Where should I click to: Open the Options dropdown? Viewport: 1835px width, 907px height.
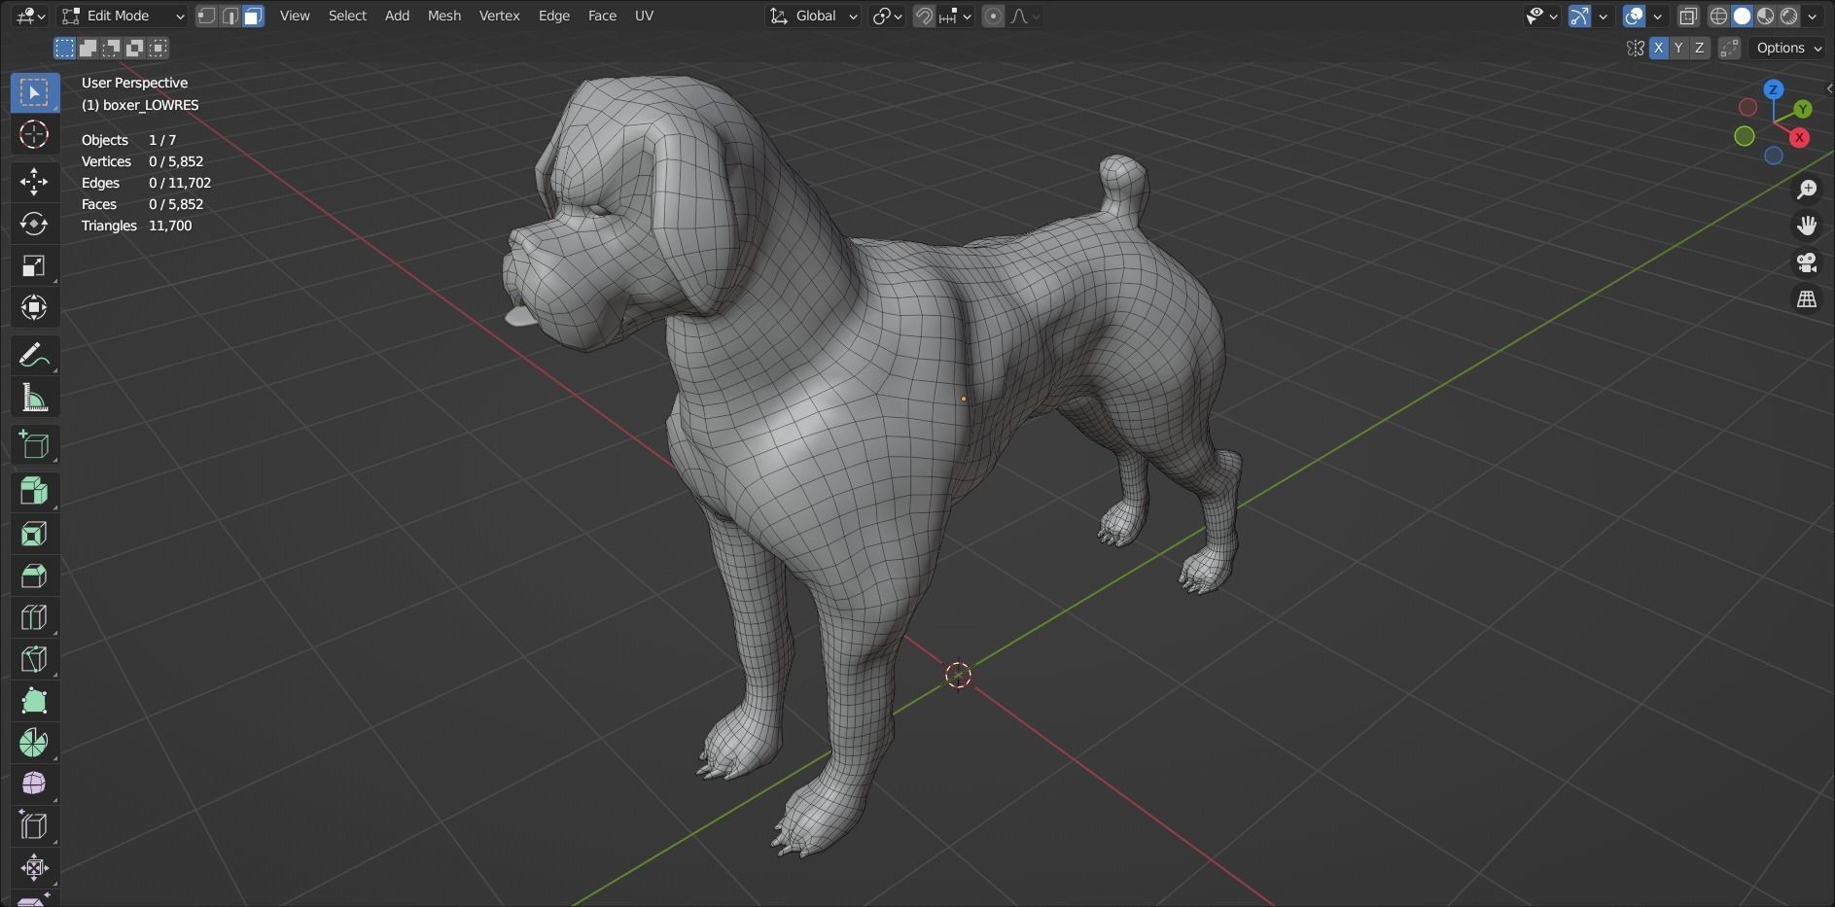[1788, 48]
